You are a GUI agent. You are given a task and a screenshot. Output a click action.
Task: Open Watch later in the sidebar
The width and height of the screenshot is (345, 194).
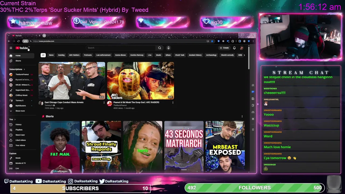click(20, 135)
